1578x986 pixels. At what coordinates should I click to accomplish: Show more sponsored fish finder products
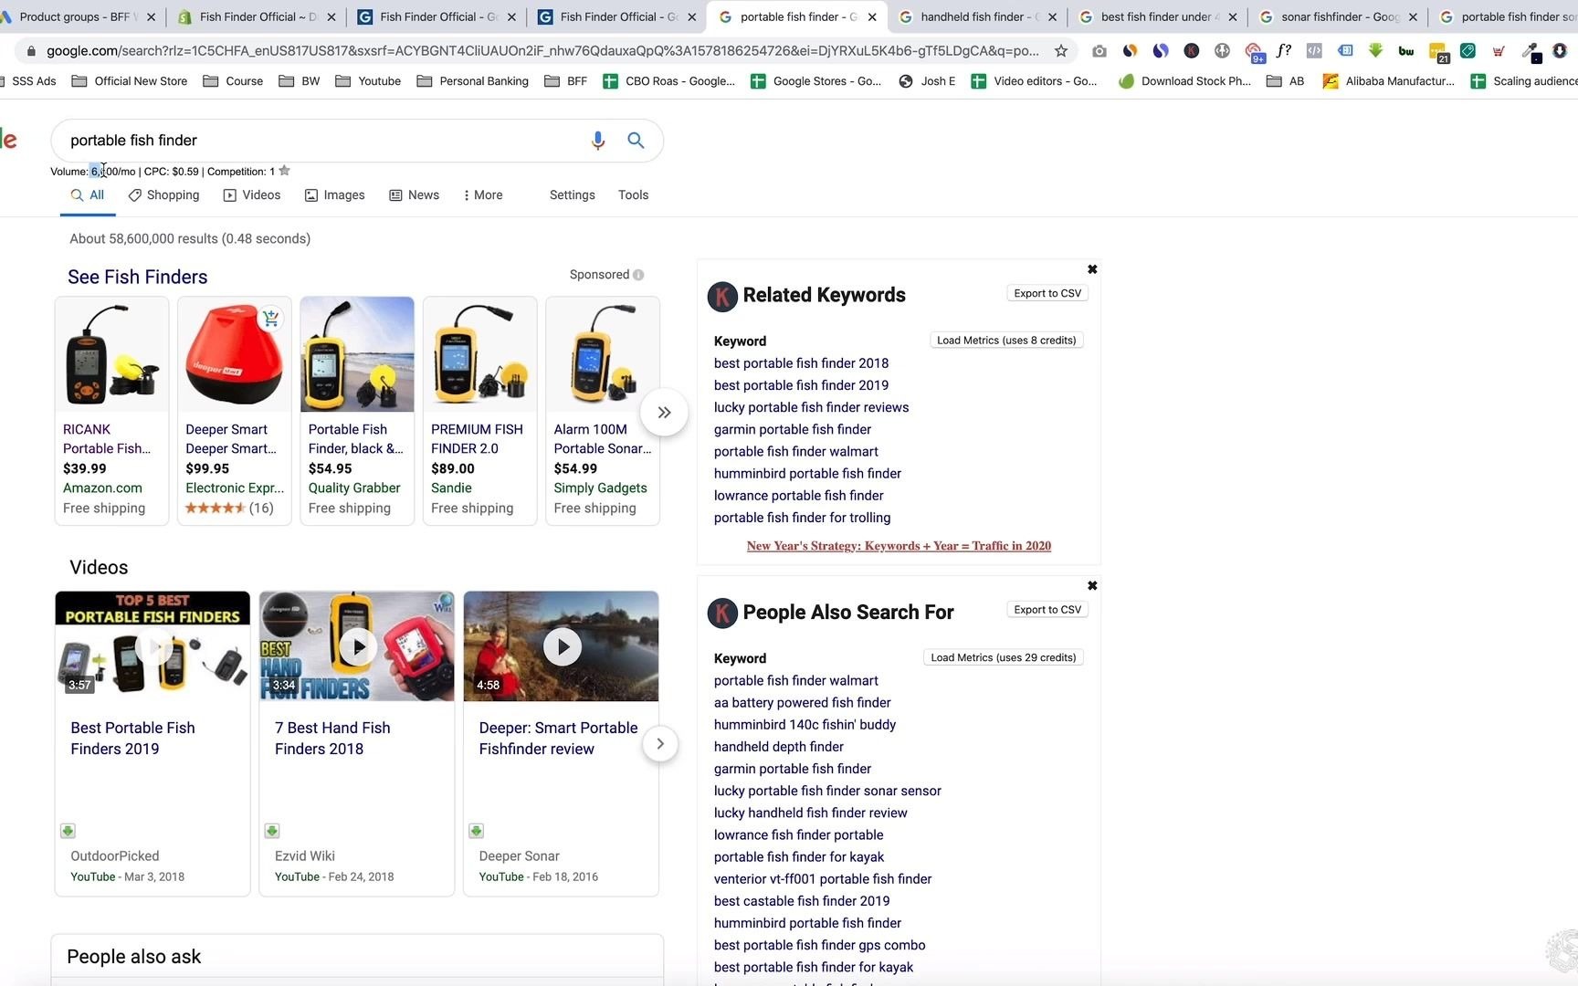coord(664,413)
